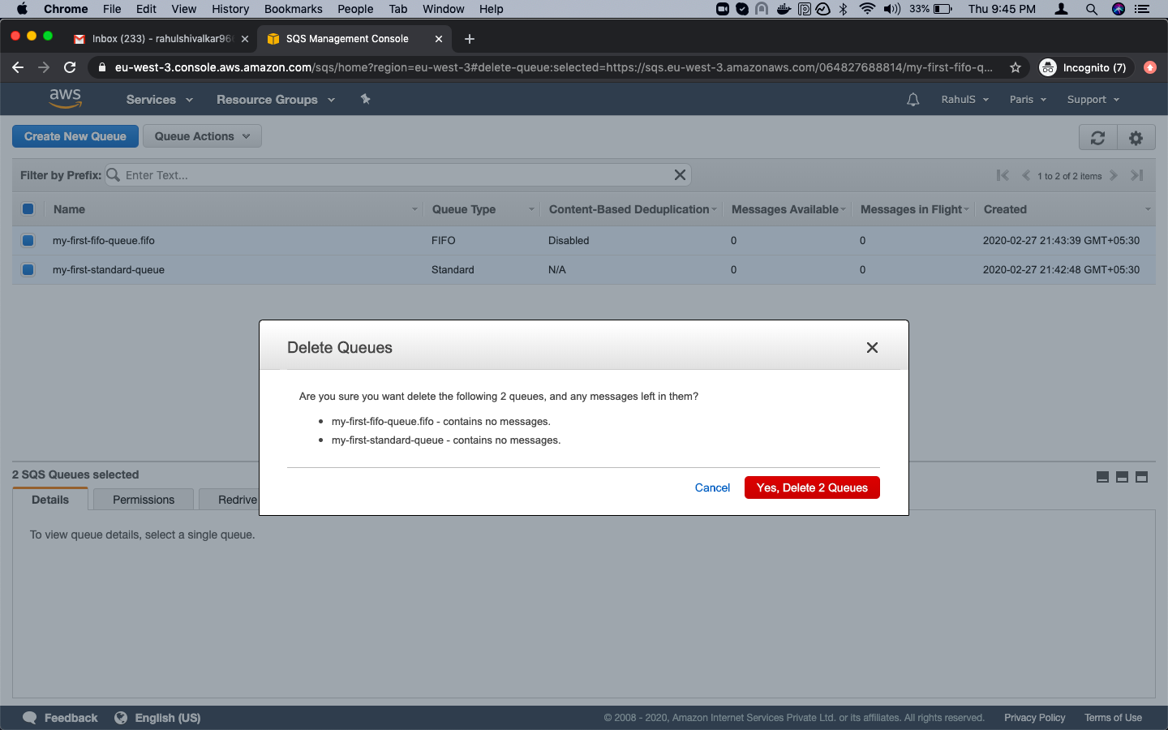Open the settings gear icon
This screenshot has width=1168, height=730.
coord(1136,138)
